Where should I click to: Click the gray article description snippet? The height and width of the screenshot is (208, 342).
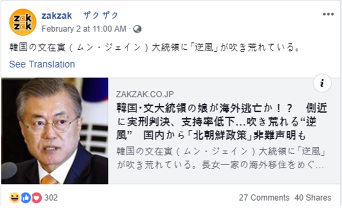coord(220,158)
